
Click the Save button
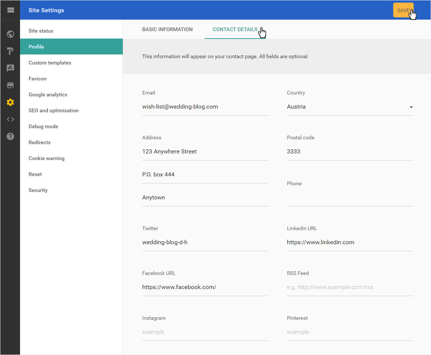click(403, 10)
